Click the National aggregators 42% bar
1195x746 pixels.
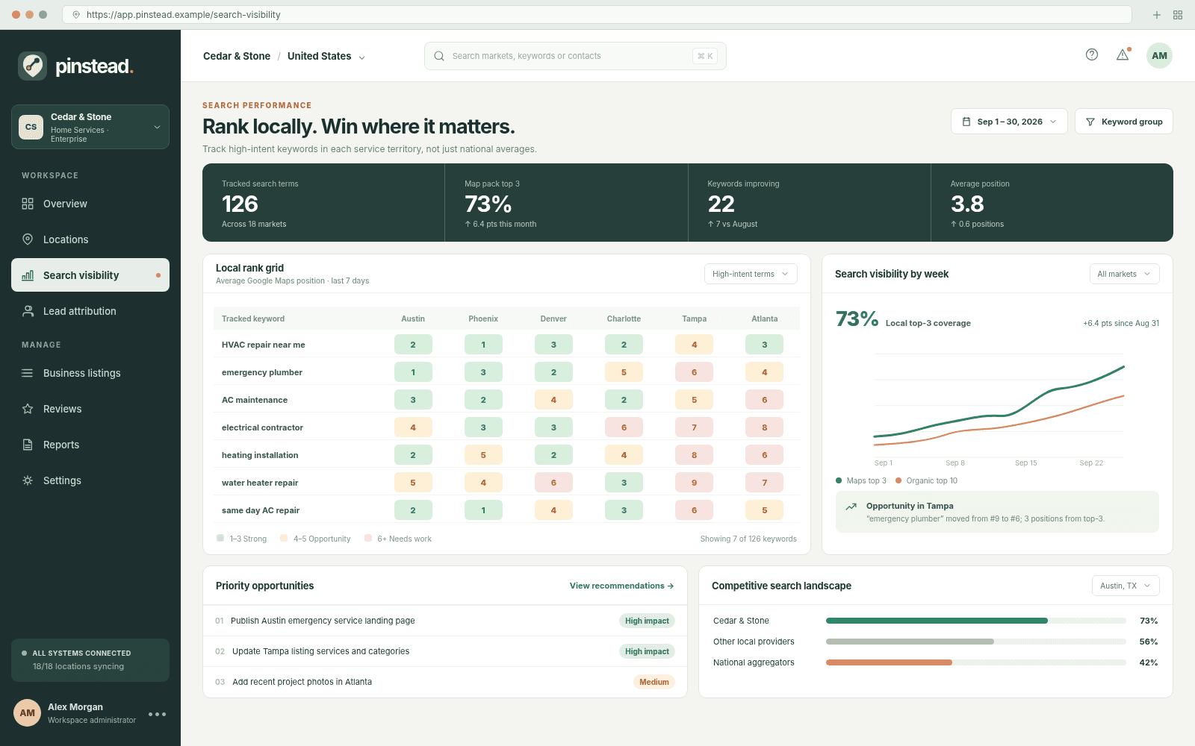click(975, 662)
